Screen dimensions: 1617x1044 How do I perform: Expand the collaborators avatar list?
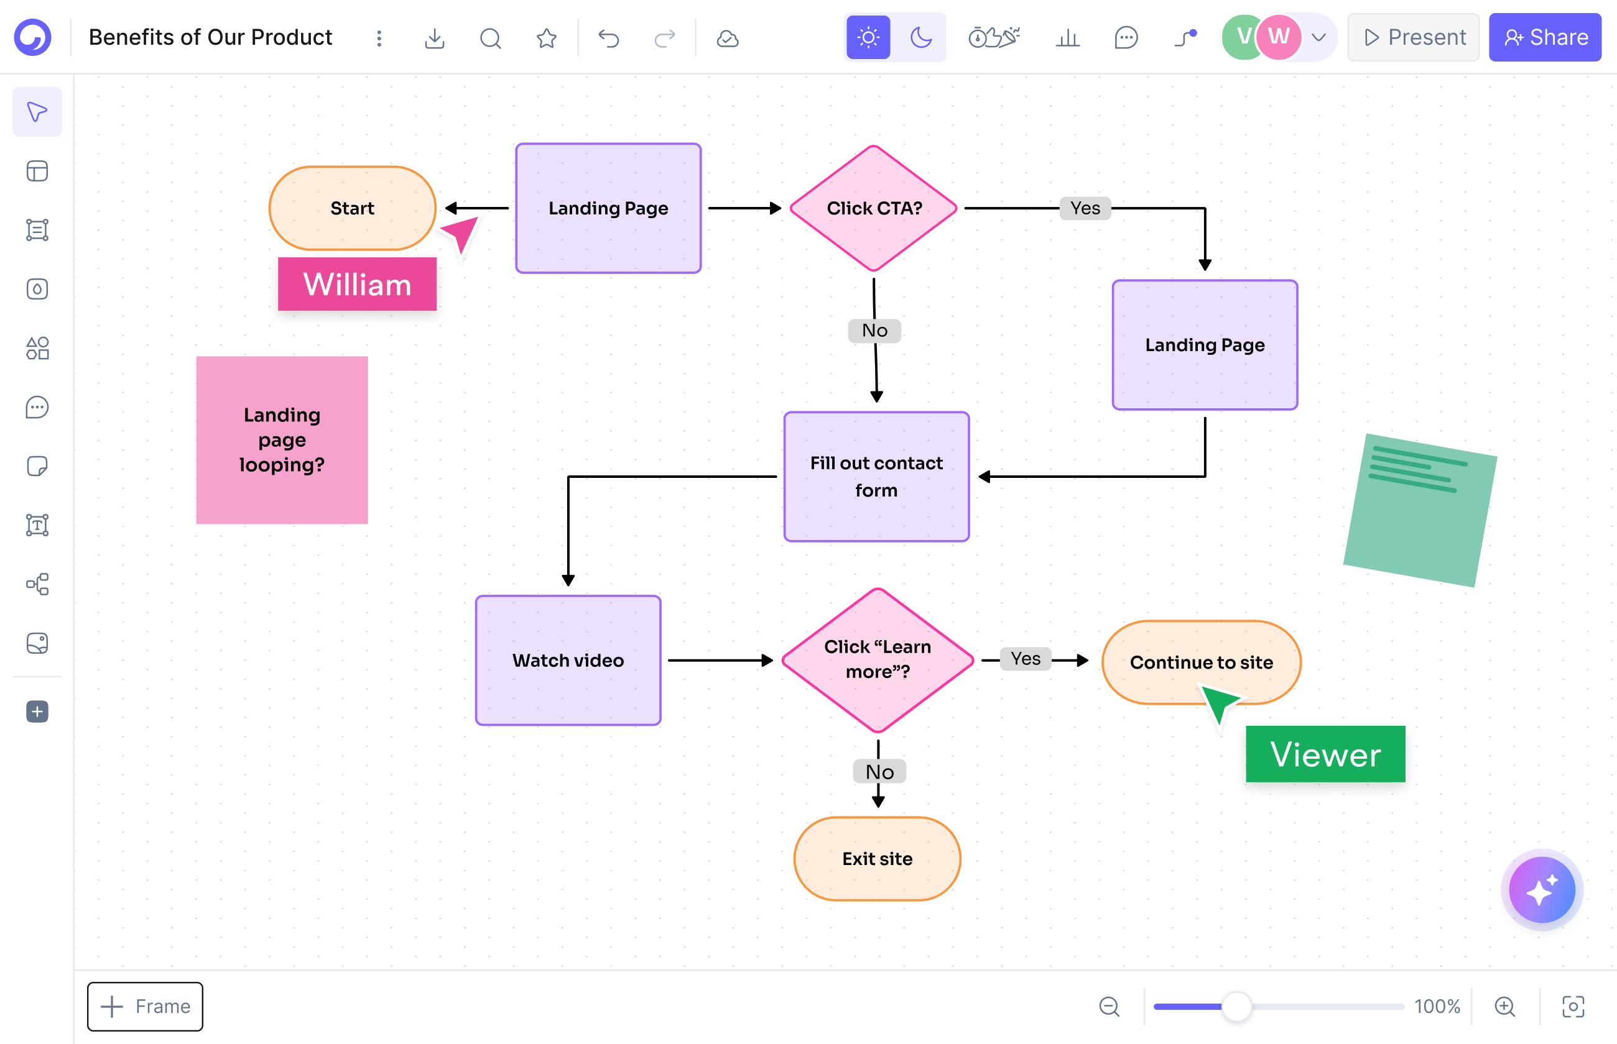(1318, 37)
